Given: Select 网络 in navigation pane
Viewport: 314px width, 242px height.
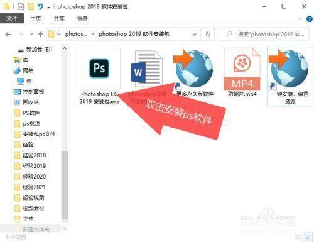Looking at the screenshot, I should 23,70.
